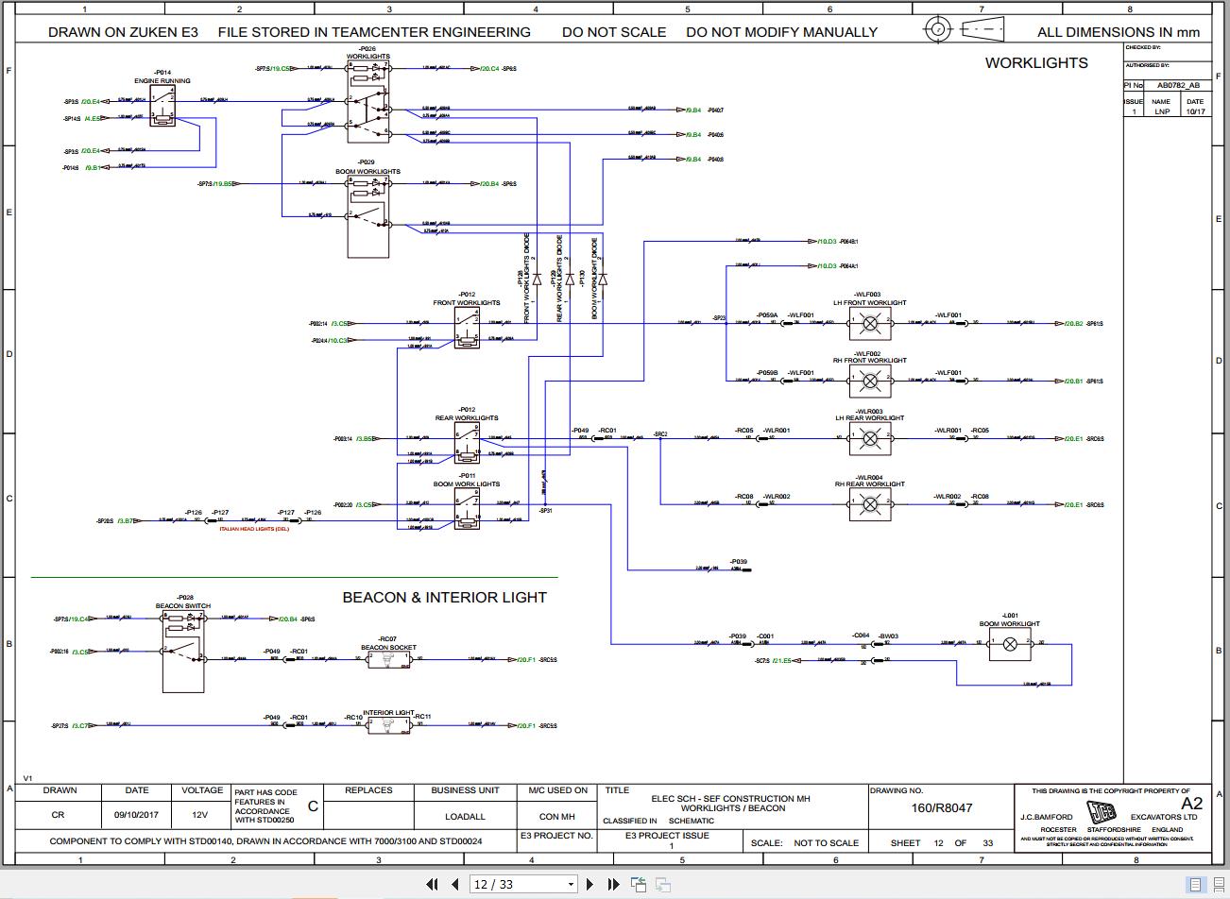This screenshot has width=1230, height=899.
Task: Click the drawing number 160/R8047
Action: [941, 807]
